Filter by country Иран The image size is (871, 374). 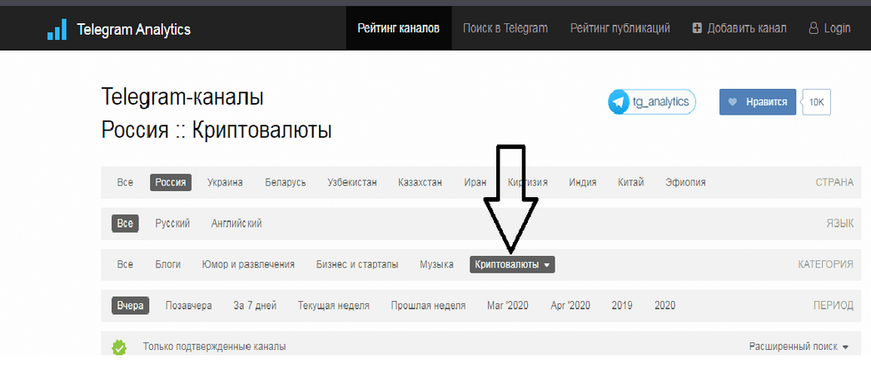pos(475,182)
